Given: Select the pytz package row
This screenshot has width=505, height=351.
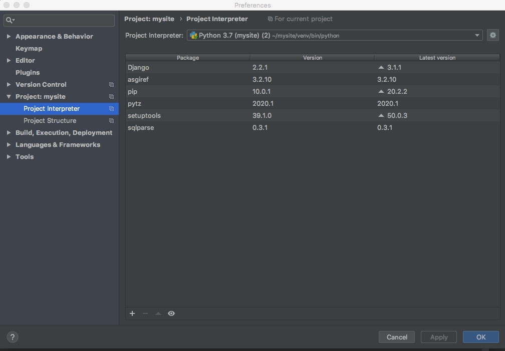Looking at the screenshot, I should [313, 103].
